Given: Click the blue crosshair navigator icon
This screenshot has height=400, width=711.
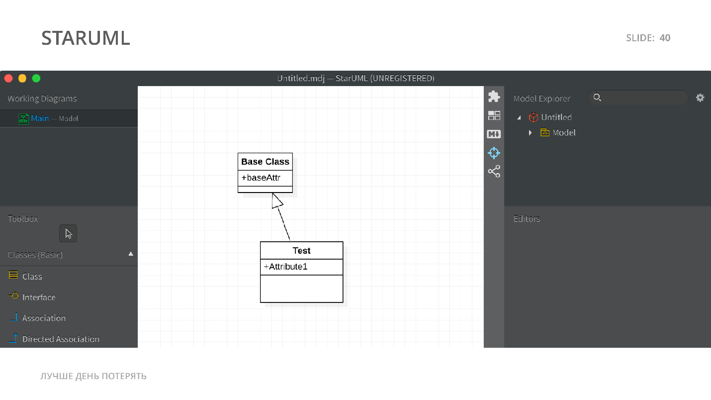Looking at the screenshot, I should coord(494,153).
